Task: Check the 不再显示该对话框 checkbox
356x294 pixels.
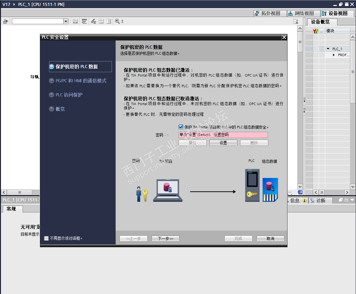Action: (x=46, y=238)
